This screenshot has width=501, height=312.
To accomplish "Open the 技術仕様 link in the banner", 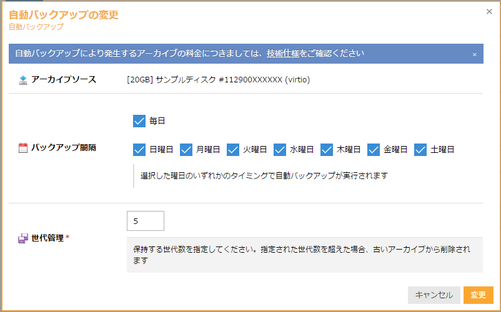I will pos(283,54).
